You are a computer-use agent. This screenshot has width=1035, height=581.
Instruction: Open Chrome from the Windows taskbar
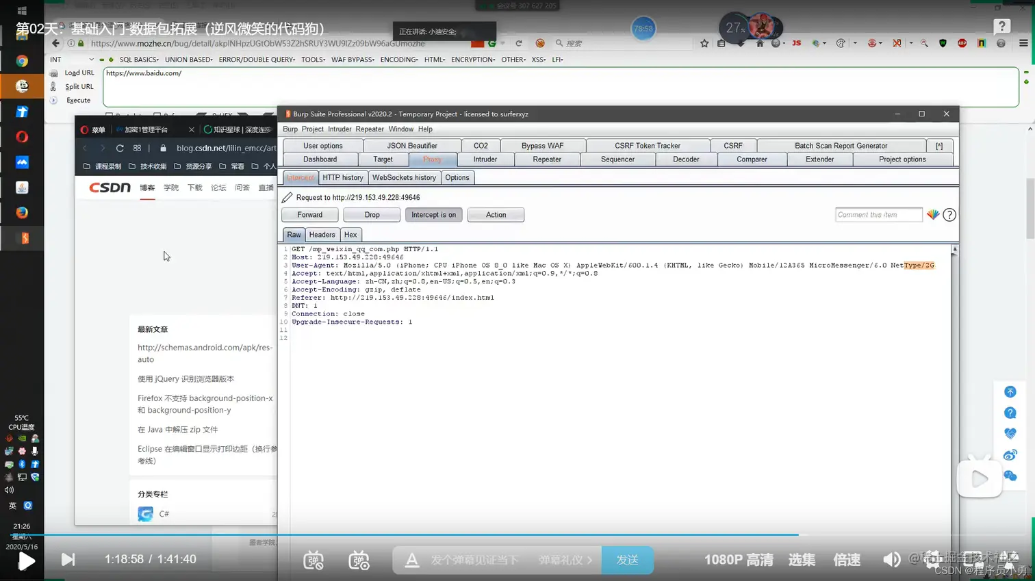pyautogui.click(x=22, y=61)
